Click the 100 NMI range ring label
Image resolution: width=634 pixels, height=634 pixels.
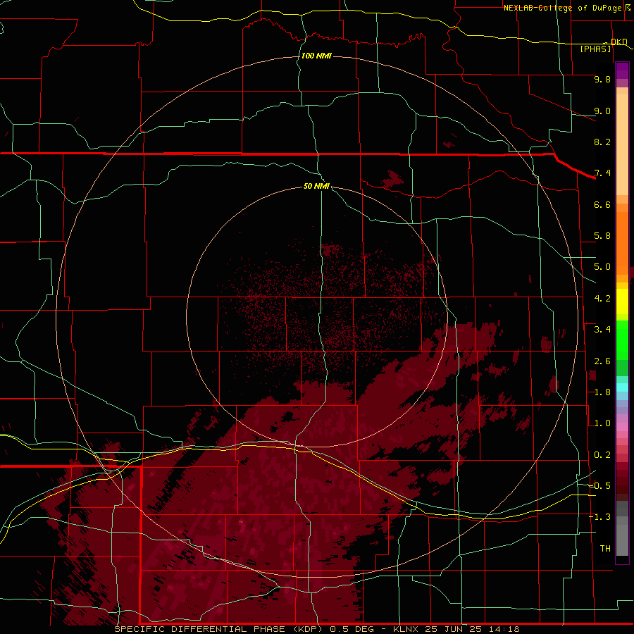pos(316,56)
